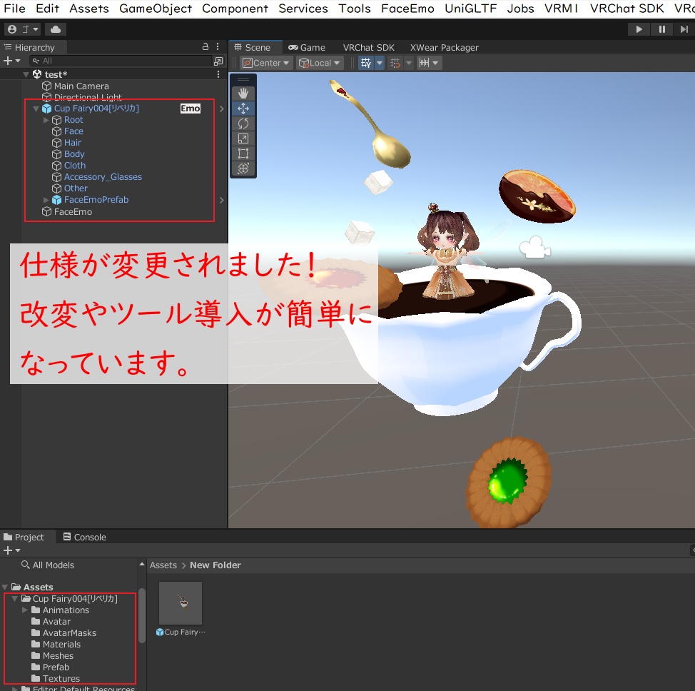Expand the FaceEmoPrefab object

click(x=46, y=200)
